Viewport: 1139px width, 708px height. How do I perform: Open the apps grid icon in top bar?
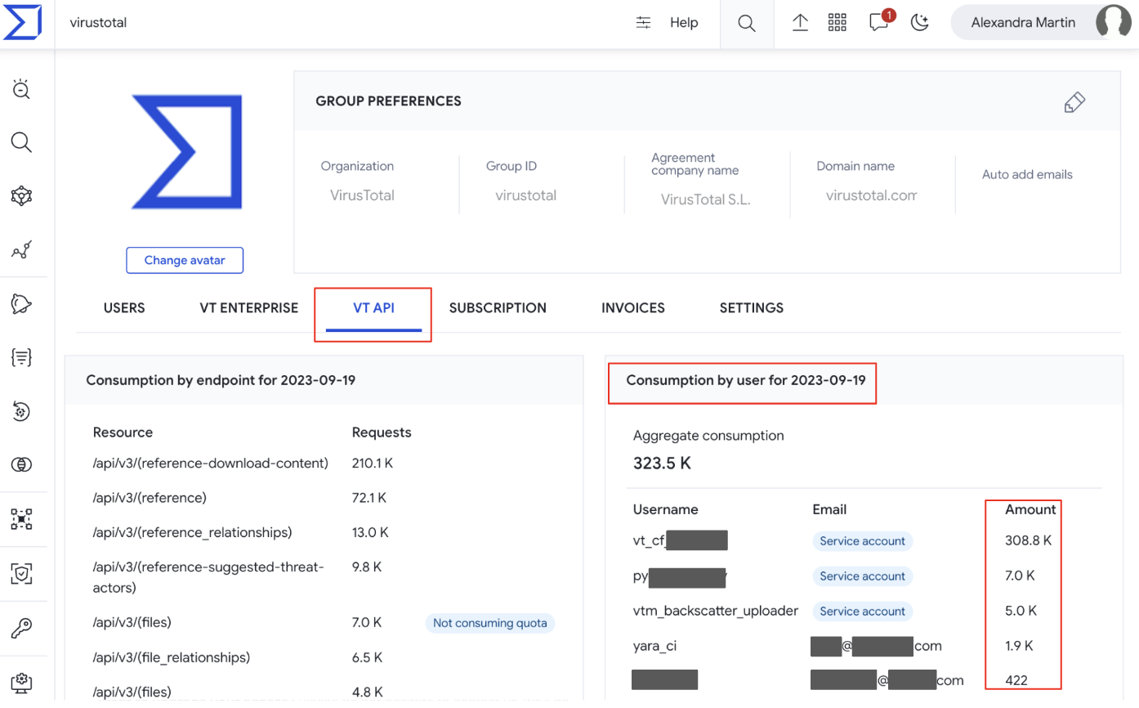pyautogui.click(x=837, y=23)
